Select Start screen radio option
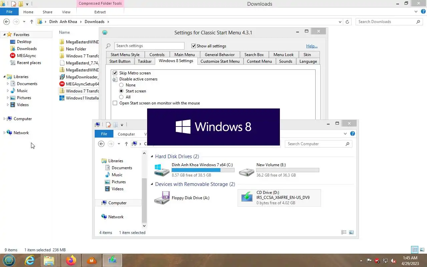This screenshot has width=427, height=267. [x=121, y=91]
